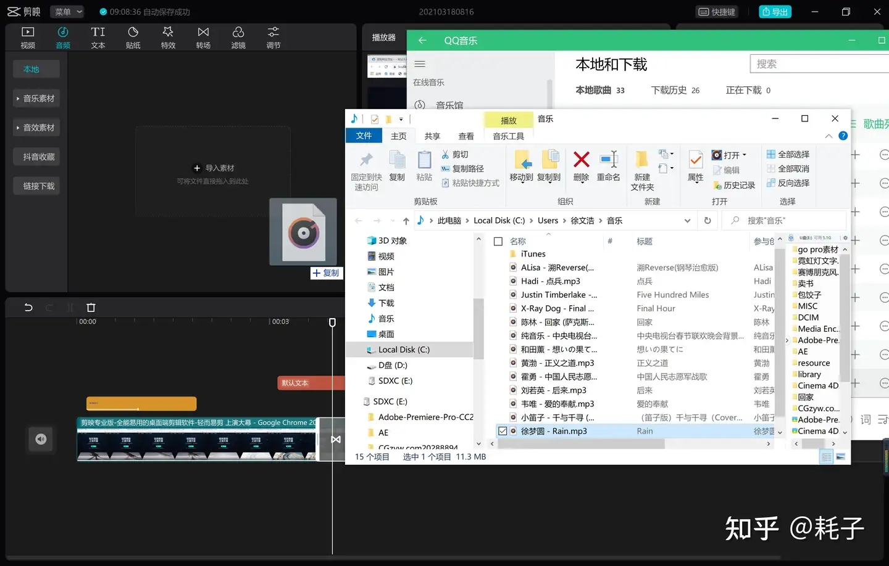
Task: Click the Explorer refresh button
Action: 707,220
